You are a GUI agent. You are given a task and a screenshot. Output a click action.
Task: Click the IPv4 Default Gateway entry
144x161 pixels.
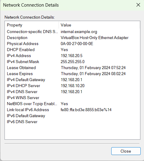point(72,80)
